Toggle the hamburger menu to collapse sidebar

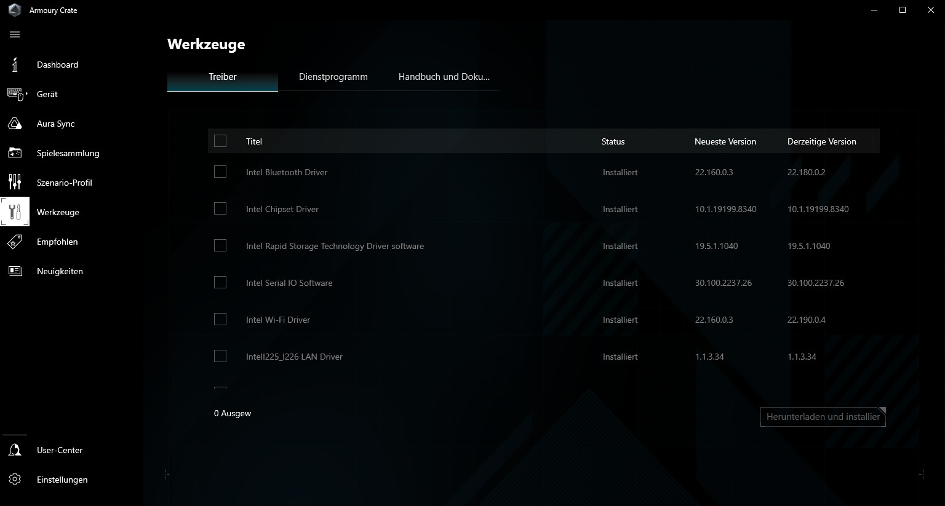point(15,34)
